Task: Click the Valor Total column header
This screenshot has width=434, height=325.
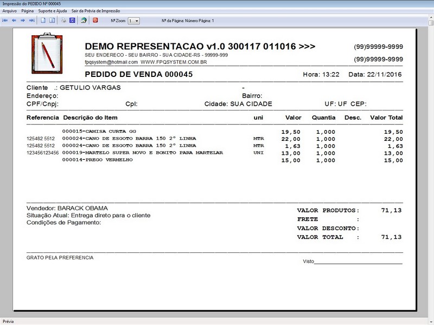Action: pos(386,118)
